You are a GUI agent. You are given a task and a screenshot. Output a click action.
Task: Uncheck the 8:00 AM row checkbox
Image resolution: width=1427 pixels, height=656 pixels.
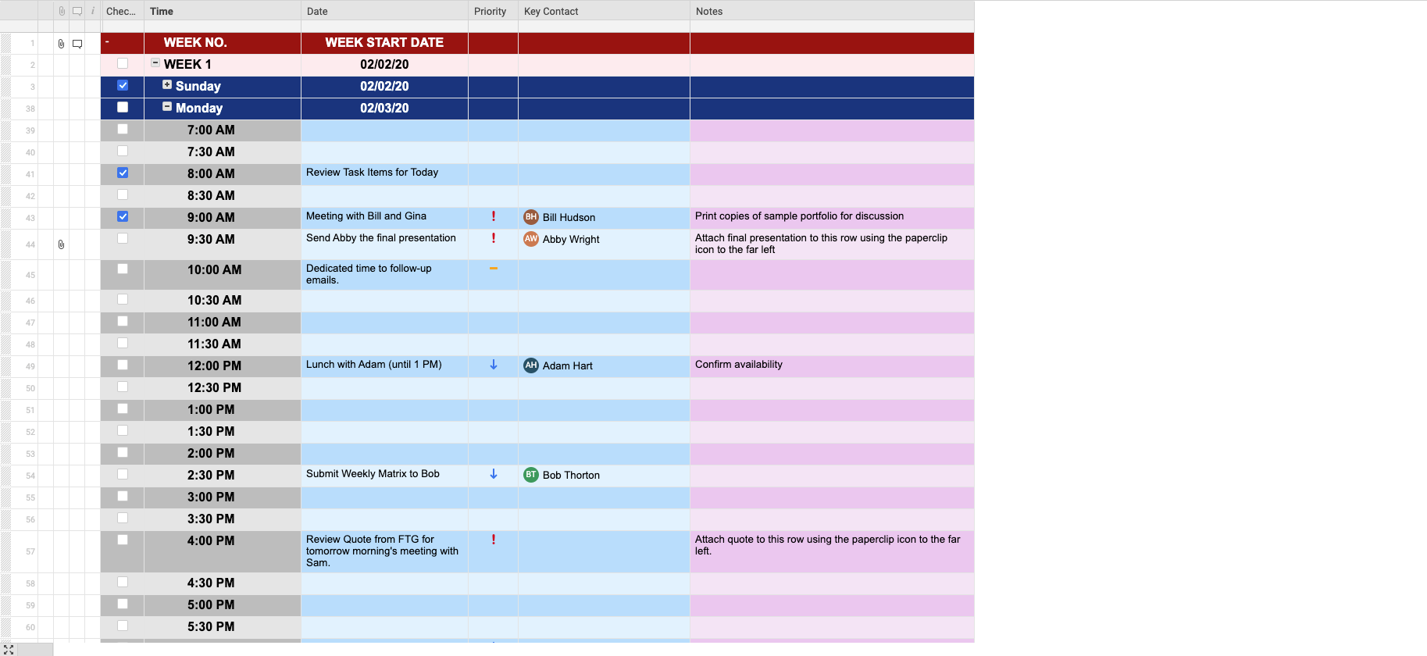click(x=123, y=173)
